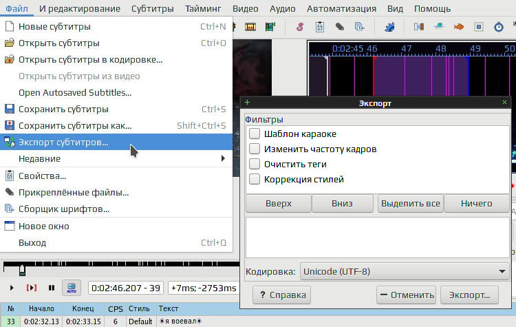Click the Экспорт... button in the dialog
516x327 pixels.
click(x=469, y=295)
